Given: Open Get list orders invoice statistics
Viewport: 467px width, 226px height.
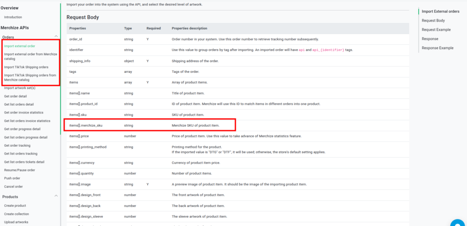Looking at the screenshot, I should [x=27, y=121].
